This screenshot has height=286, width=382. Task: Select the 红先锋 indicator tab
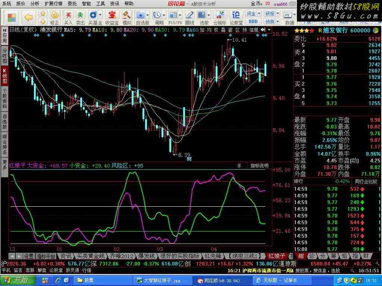click(213, 256)
